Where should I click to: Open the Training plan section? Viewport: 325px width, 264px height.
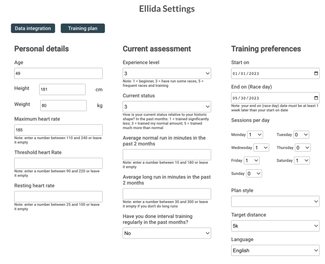pos(82,28)
